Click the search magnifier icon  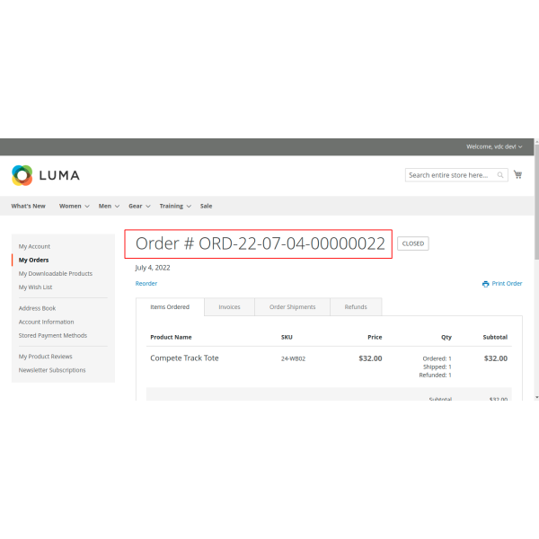(501, 175)
